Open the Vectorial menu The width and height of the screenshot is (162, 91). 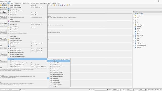tap(33, 3)
